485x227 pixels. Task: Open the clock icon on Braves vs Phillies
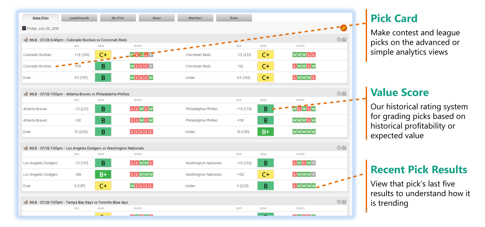coord(339,94)
